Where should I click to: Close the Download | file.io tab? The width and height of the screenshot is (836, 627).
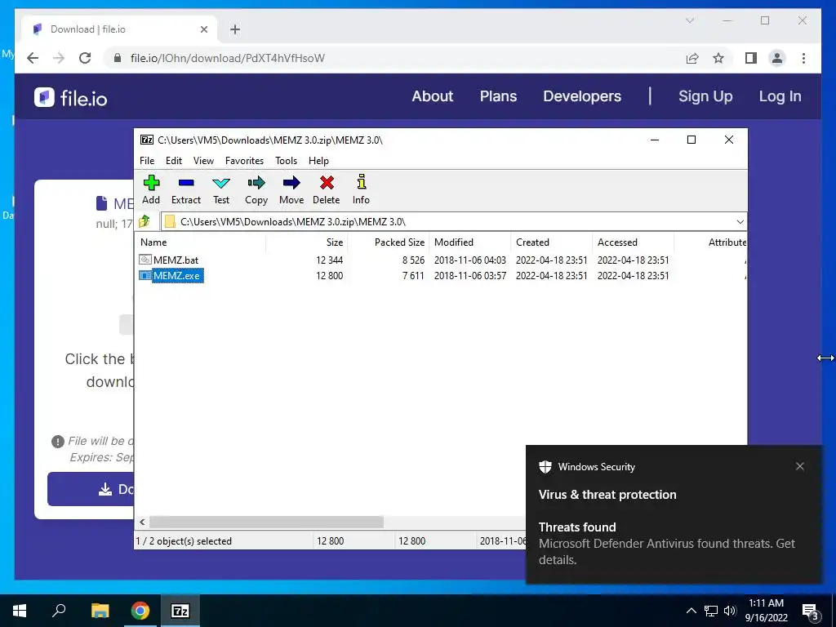point(203,29)
